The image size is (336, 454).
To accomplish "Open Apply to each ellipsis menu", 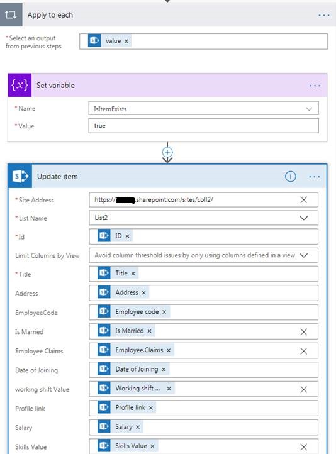I will pos(323,15).
